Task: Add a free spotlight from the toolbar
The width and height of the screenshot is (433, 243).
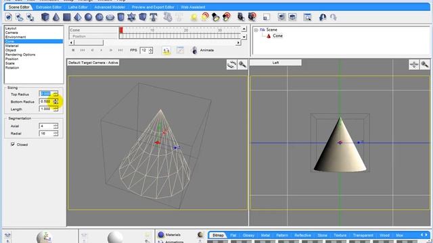Action: tap(216, 17)
